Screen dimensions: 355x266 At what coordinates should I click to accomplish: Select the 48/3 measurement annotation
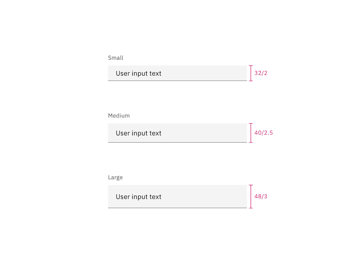[261, 196]
